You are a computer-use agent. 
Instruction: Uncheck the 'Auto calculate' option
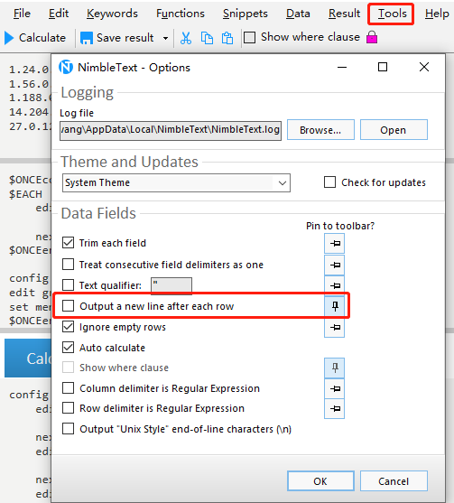click(68, 348)
